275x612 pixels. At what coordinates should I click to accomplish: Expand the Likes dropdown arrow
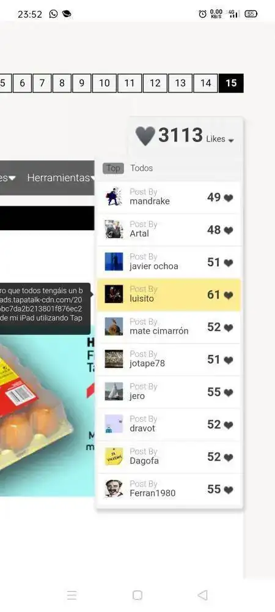[x=231, y=141]
